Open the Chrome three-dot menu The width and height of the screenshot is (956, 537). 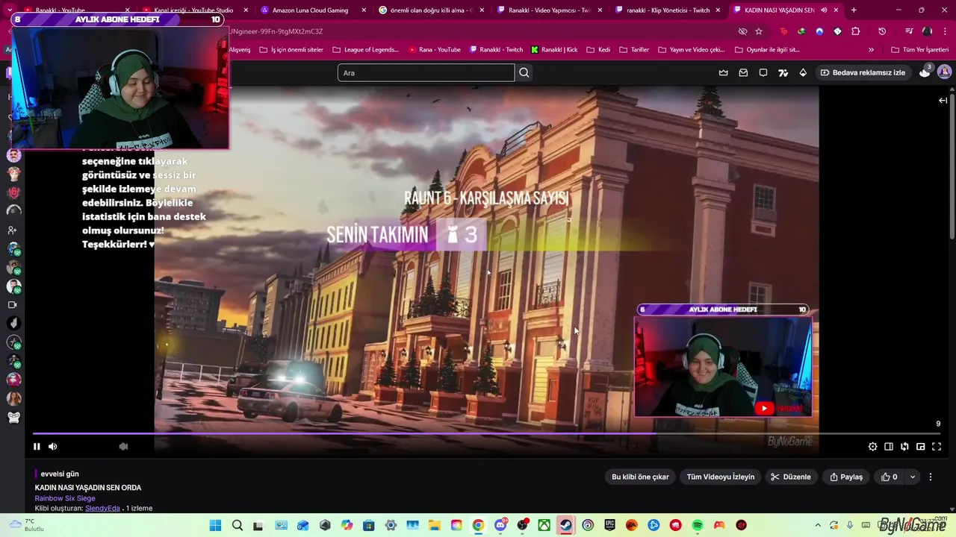click(x=946, y=31)
